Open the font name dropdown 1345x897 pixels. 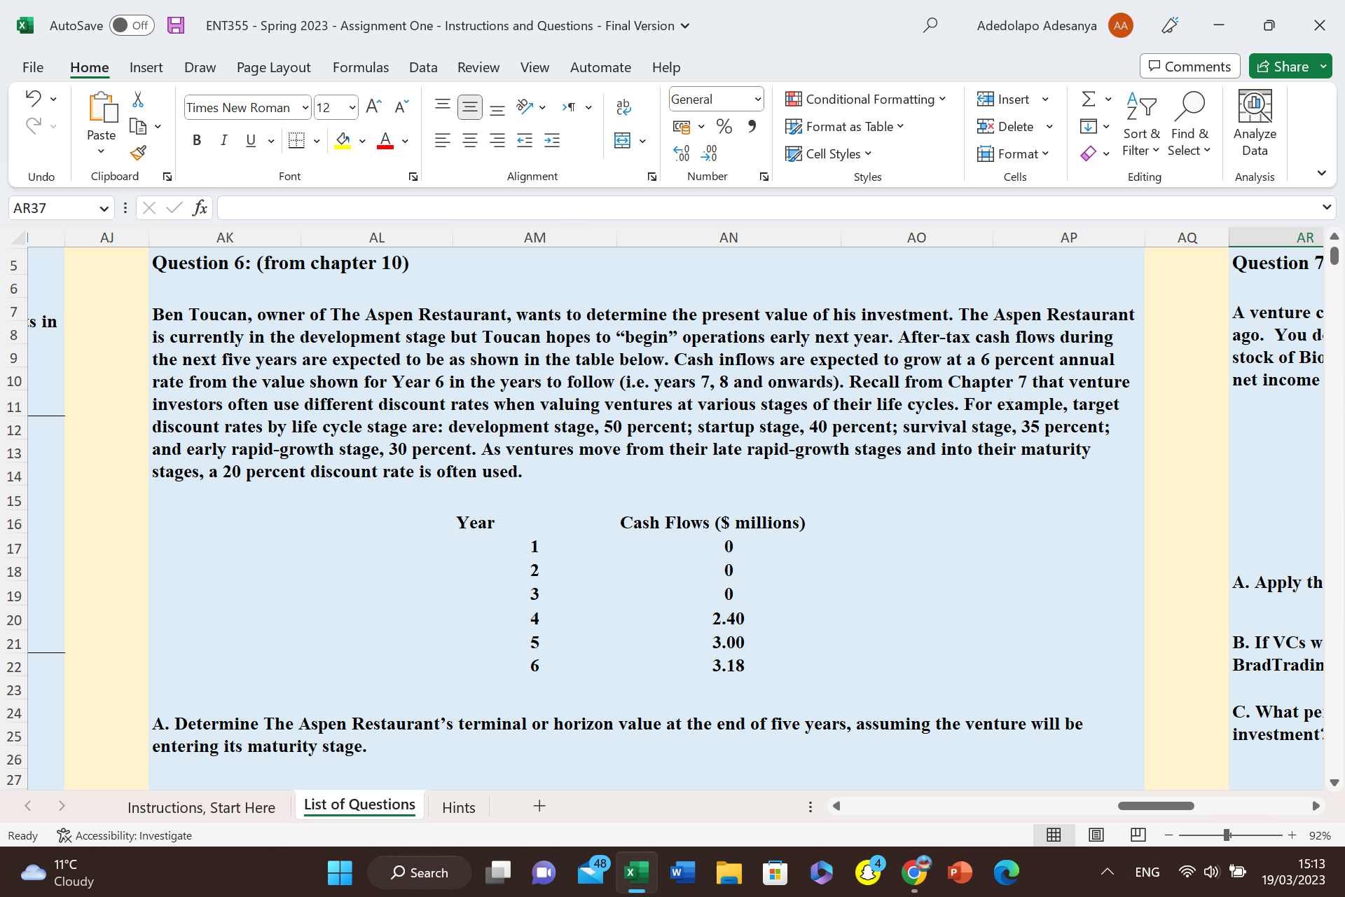pos(305,107)
